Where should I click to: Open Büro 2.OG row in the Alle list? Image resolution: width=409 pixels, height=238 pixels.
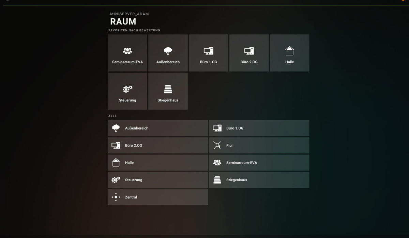[x=158, y=146]
